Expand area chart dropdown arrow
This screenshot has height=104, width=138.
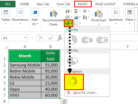(x=80, y=17)
